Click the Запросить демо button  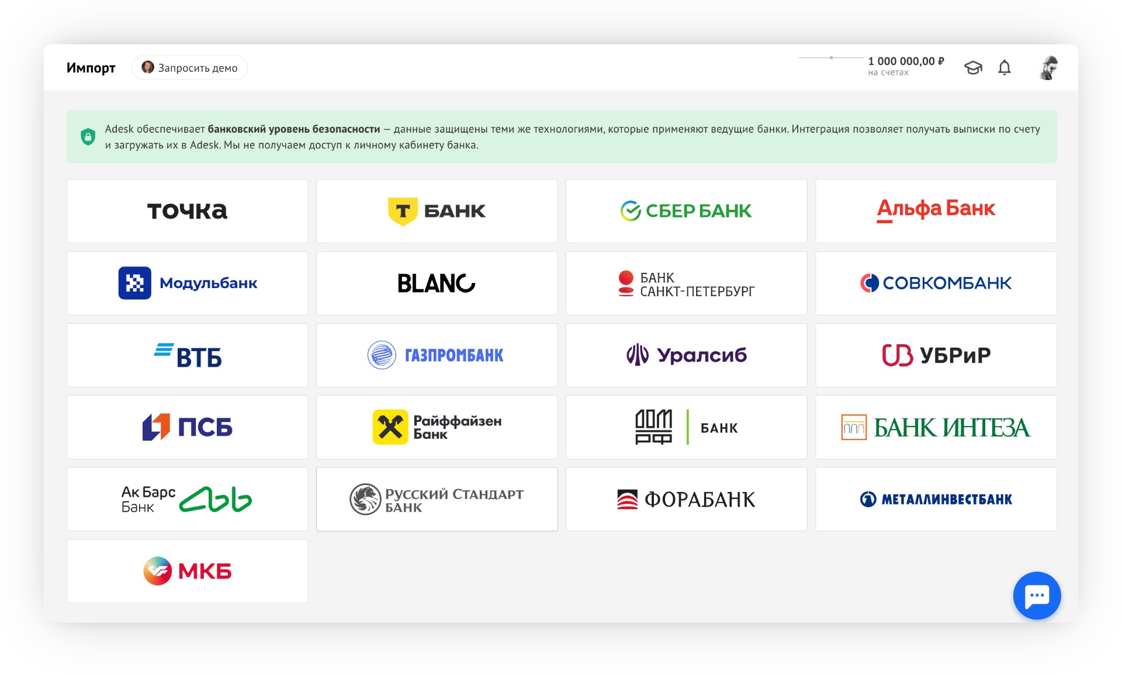[x=189, y=68]
